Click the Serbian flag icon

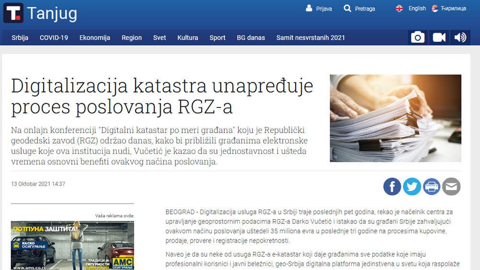pos(435,8)
